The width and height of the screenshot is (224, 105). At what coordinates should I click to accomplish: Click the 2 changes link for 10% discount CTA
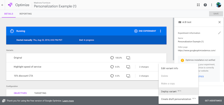tap(144, 76)
